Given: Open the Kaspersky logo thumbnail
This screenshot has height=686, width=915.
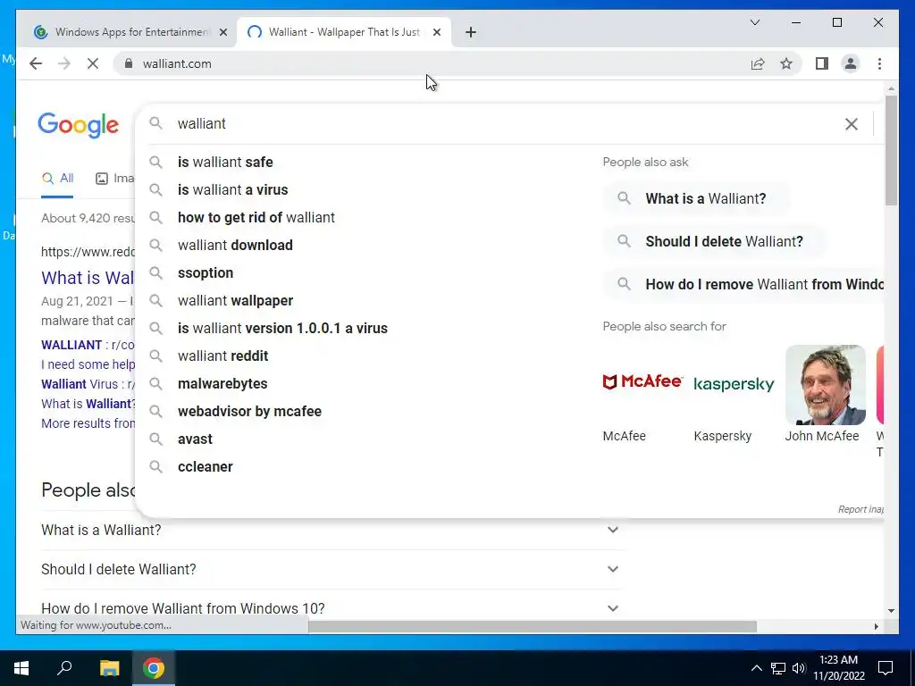Looking at the screenshot, I should pos(735,384).
